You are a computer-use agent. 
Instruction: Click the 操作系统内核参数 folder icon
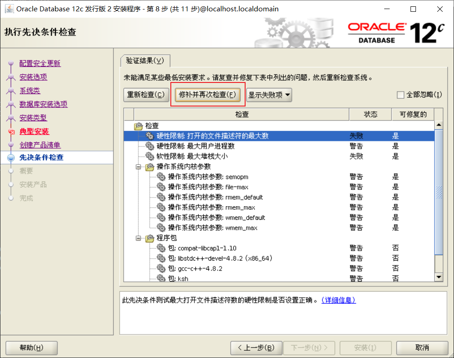click(150, 167)
